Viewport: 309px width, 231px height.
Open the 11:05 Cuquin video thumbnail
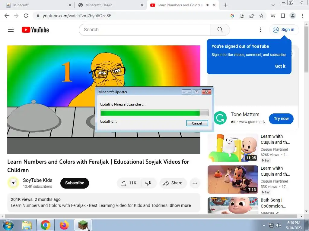[x=233, y=148]
